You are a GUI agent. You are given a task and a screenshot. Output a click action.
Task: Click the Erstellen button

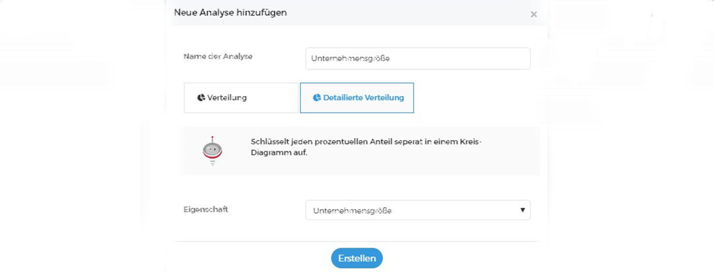click(x=357, y=259)
